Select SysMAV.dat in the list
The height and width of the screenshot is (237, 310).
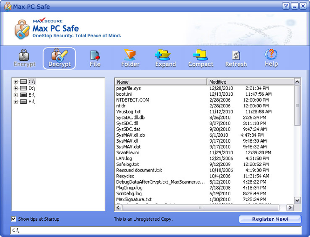[x=128, y=147]
